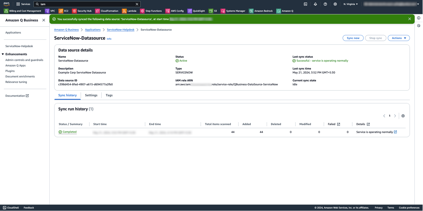Open the Step Functions shortcut

click(x=151, y=11)
